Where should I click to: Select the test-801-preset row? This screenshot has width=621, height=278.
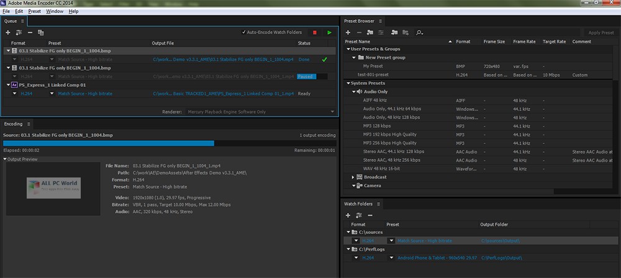pos(478,75)
